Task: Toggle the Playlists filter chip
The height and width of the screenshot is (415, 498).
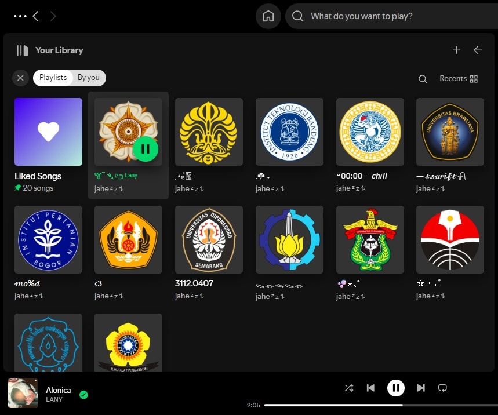Action: click(x=53, y=78)
